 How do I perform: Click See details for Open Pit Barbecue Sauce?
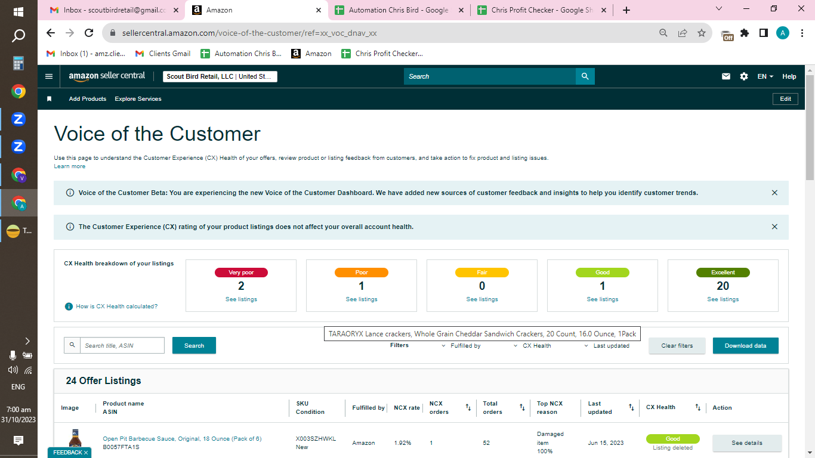point(747,443)
